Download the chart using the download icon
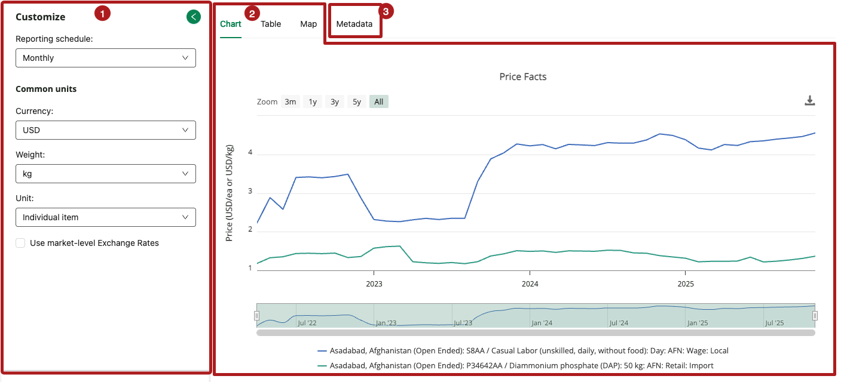The image size is (844, 382). click(809, 100)
